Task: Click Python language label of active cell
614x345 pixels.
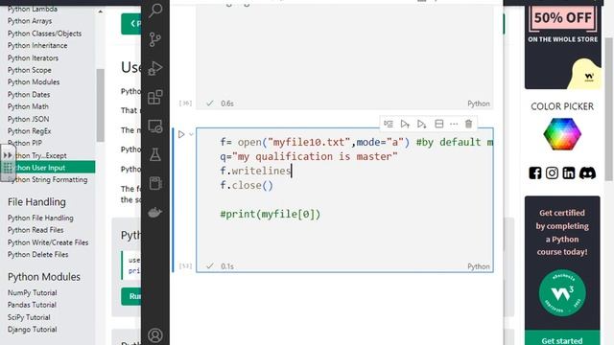Action: tap(479, 266)
